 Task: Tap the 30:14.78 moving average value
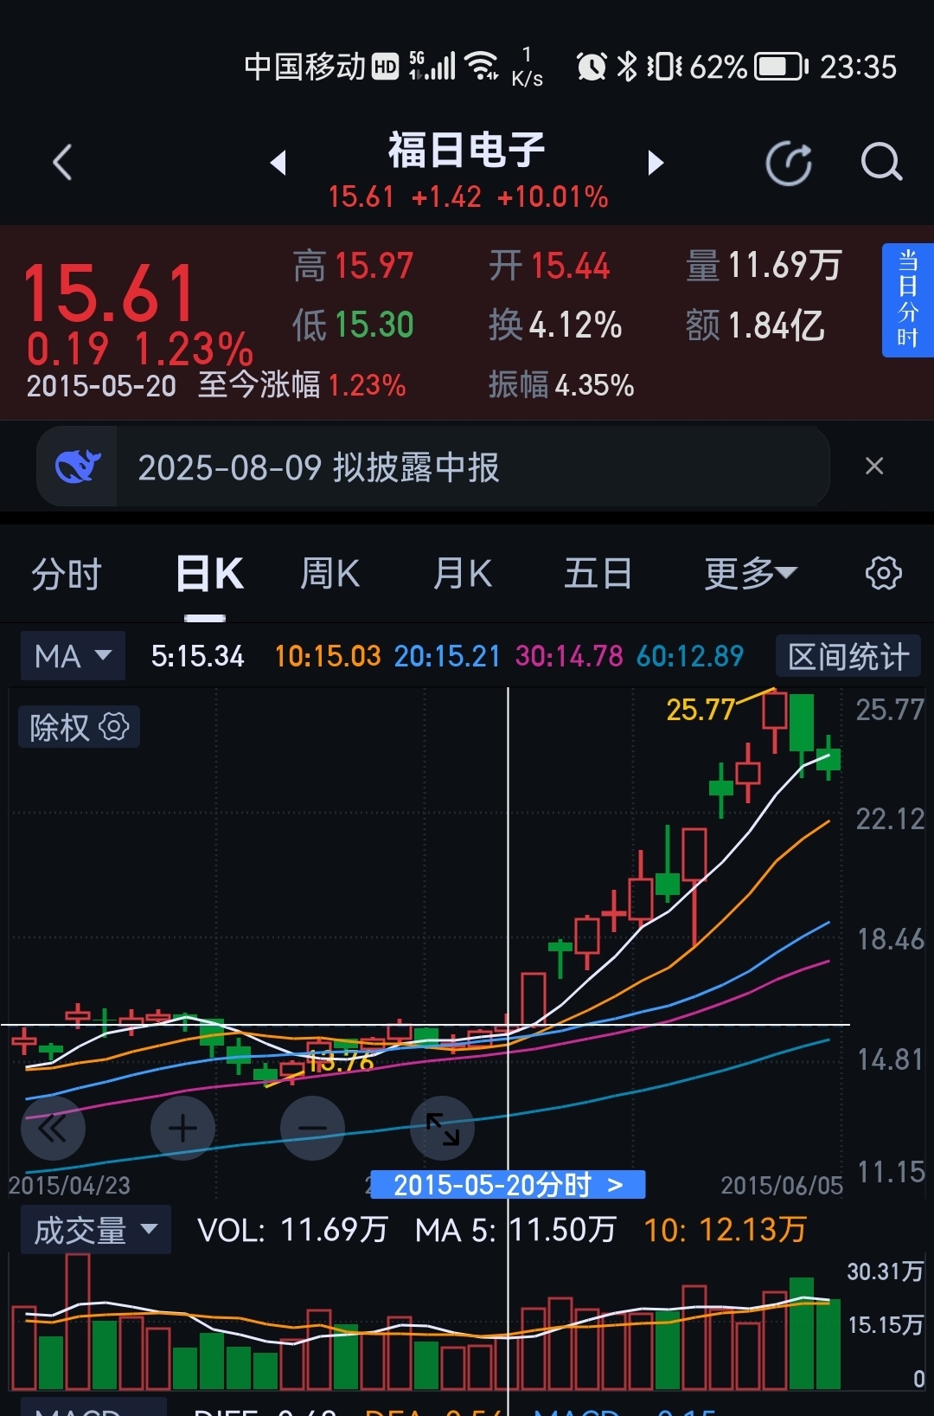coord(569,656)
